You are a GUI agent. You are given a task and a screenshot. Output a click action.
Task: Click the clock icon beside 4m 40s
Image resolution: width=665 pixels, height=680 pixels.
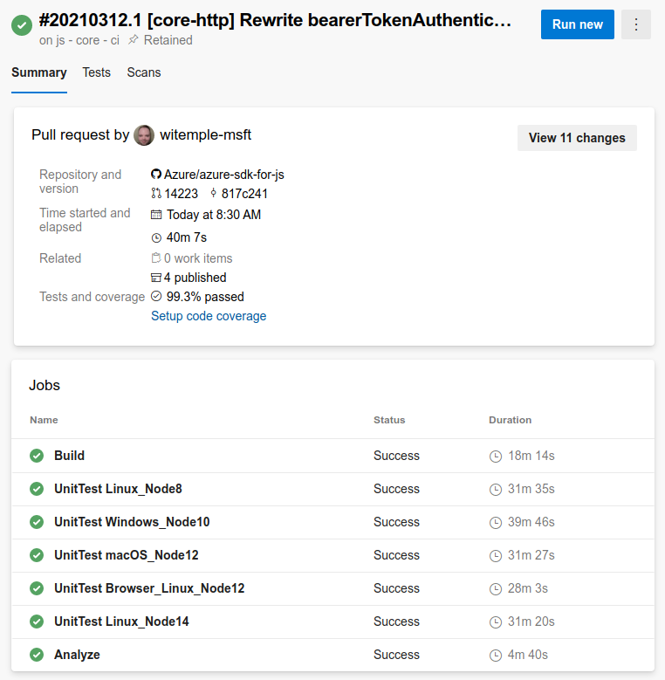coord(496,656)
